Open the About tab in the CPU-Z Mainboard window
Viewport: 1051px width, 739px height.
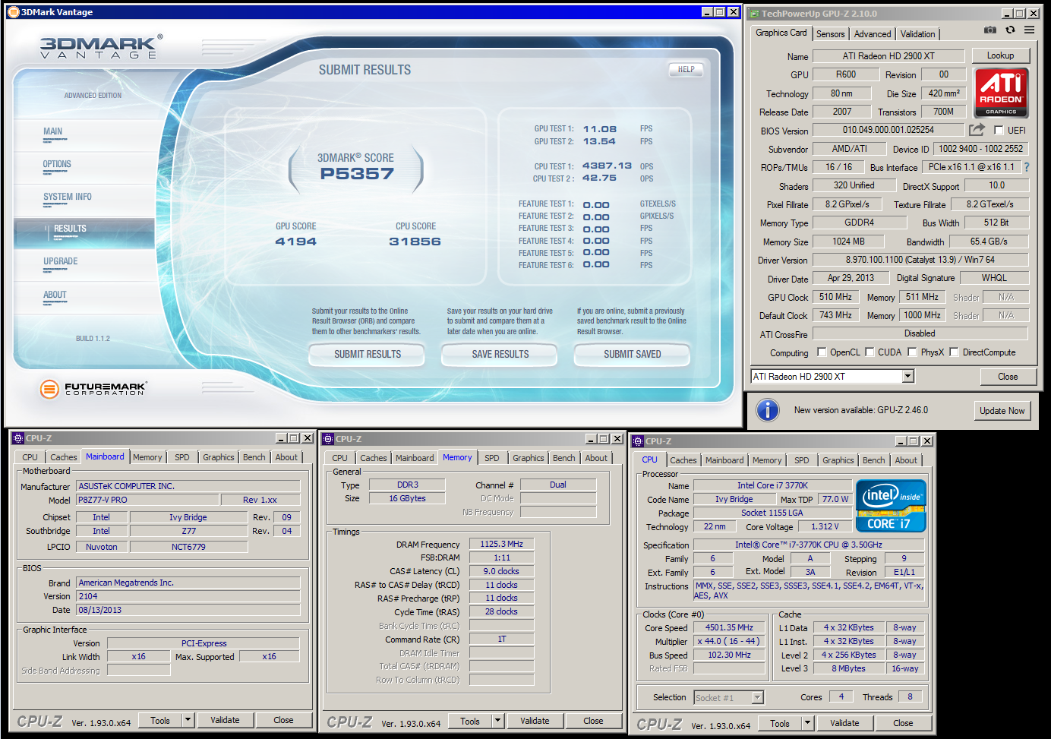tap(286, 457)
